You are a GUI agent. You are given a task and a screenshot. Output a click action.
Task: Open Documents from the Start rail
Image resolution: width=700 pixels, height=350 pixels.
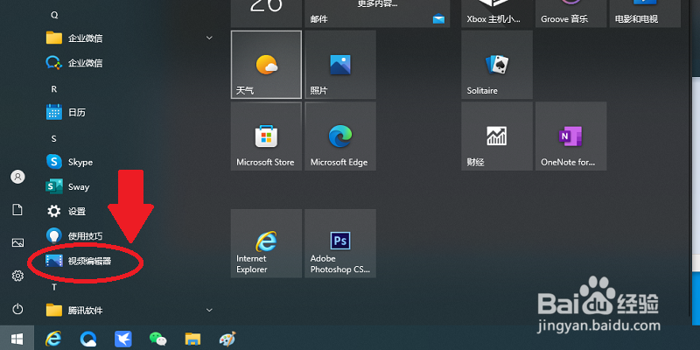point(17,210)
